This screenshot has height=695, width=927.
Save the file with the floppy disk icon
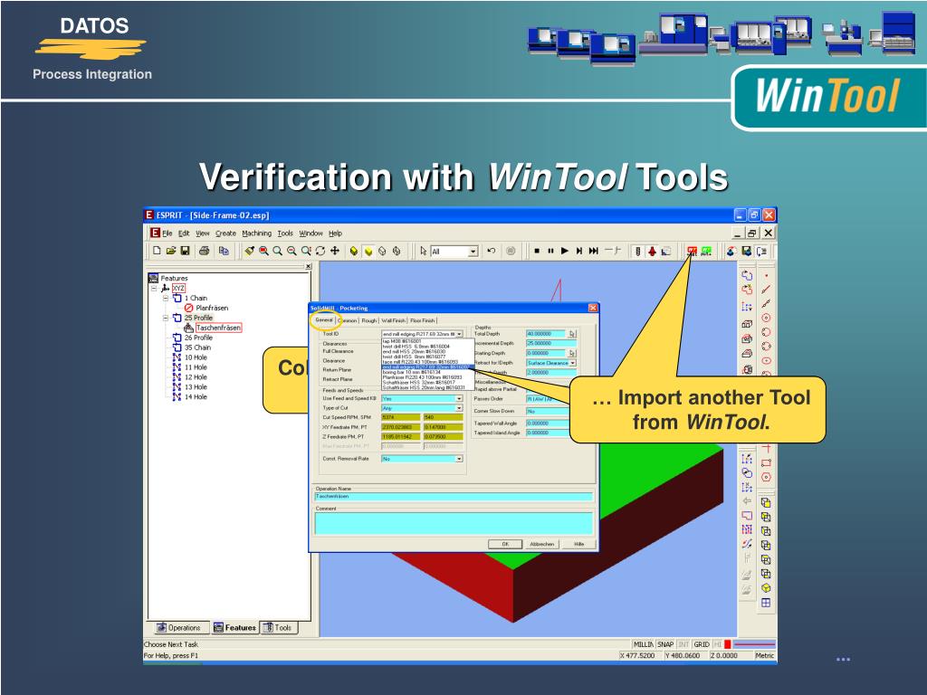coord(185,251)
